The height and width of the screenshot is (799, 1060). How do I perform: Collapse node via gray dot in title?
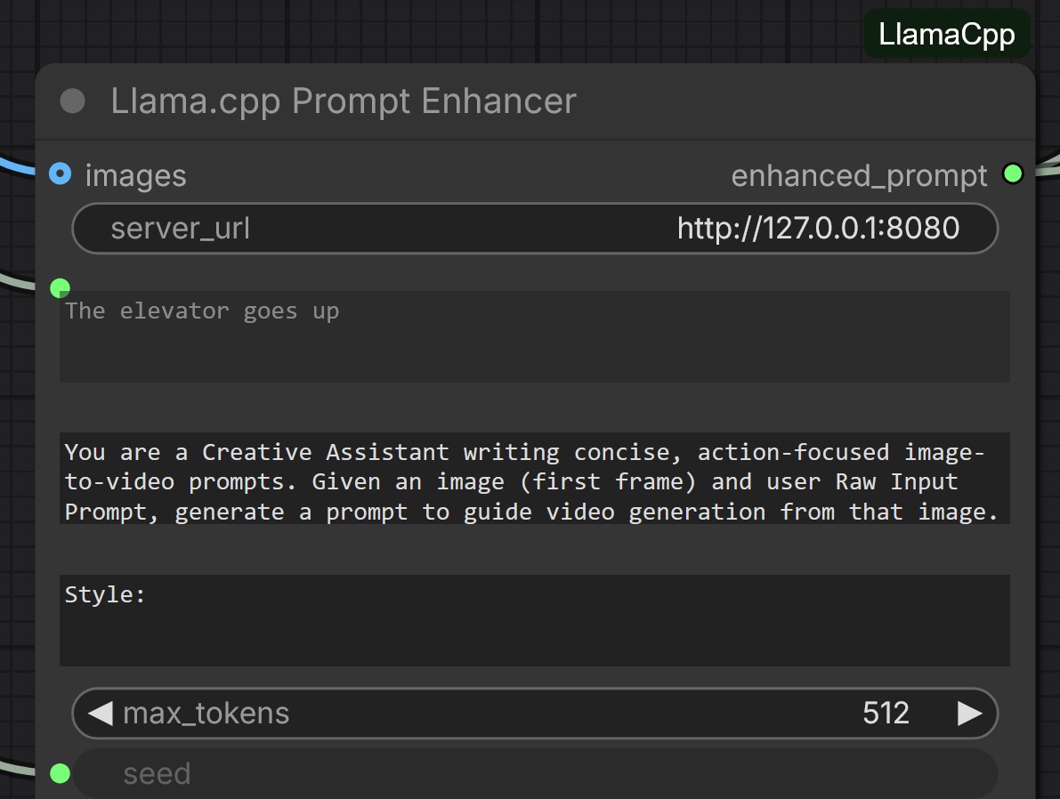72,101
